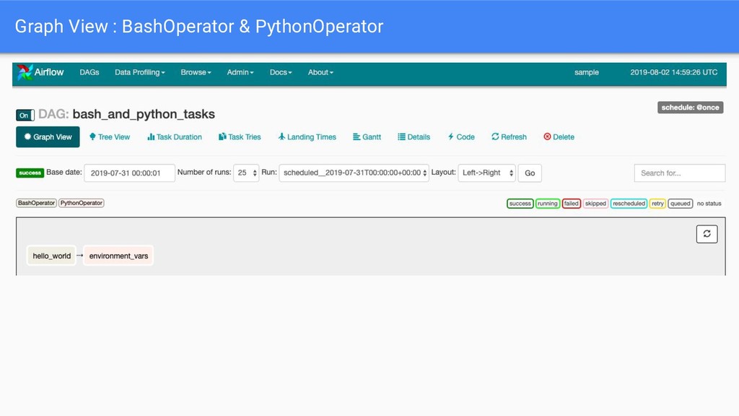Click the Go button
Image resolution: width=739 pixels, height=416 pixels.
(530, 173)
